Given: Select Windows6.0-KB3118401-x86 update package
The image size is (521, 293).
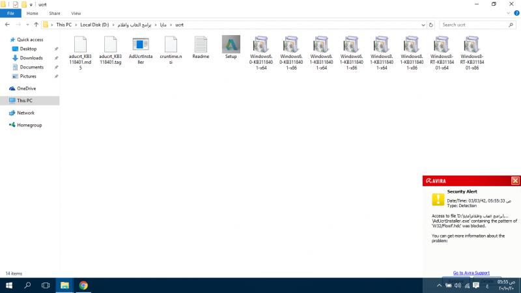Looking at the screenshot, I should [x=291, y=44].
